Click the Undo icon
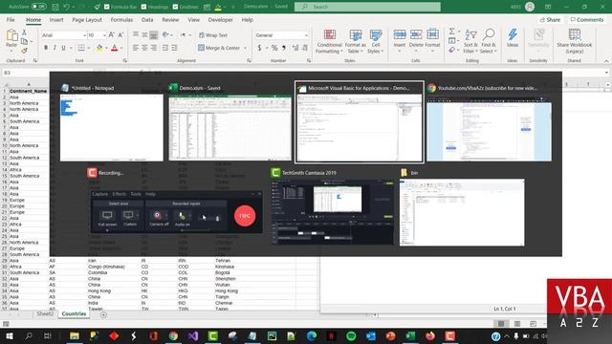 coord(66,7)
